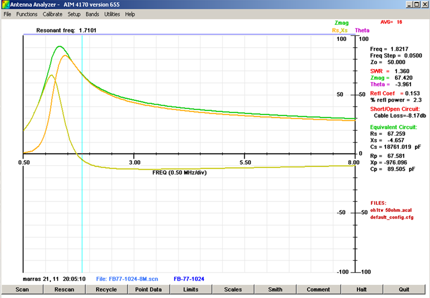430x298 pixels.
Task: Open the Bands menu
Action: click(93, 14)
